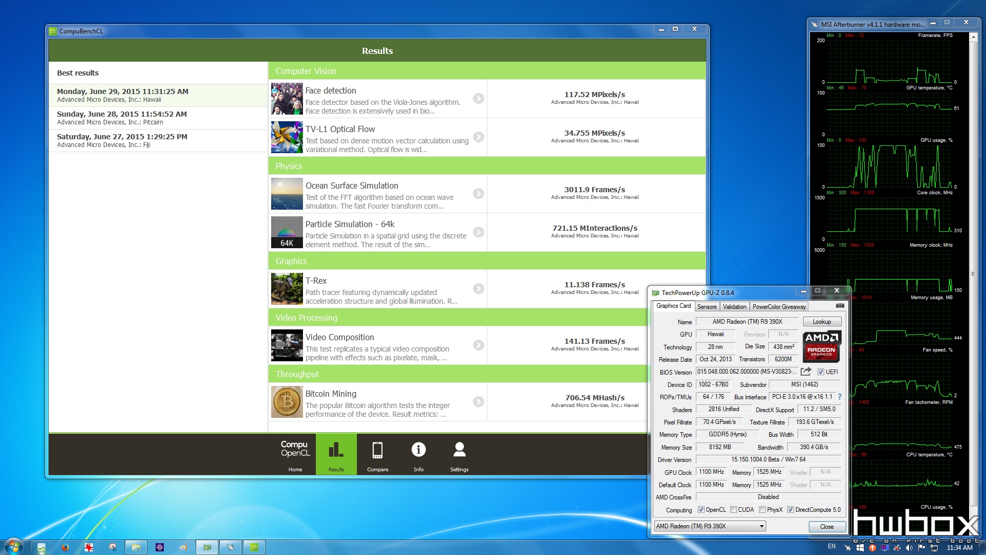
Task: Open the PowerColor Giveaway tab
Action: [779, 307]
